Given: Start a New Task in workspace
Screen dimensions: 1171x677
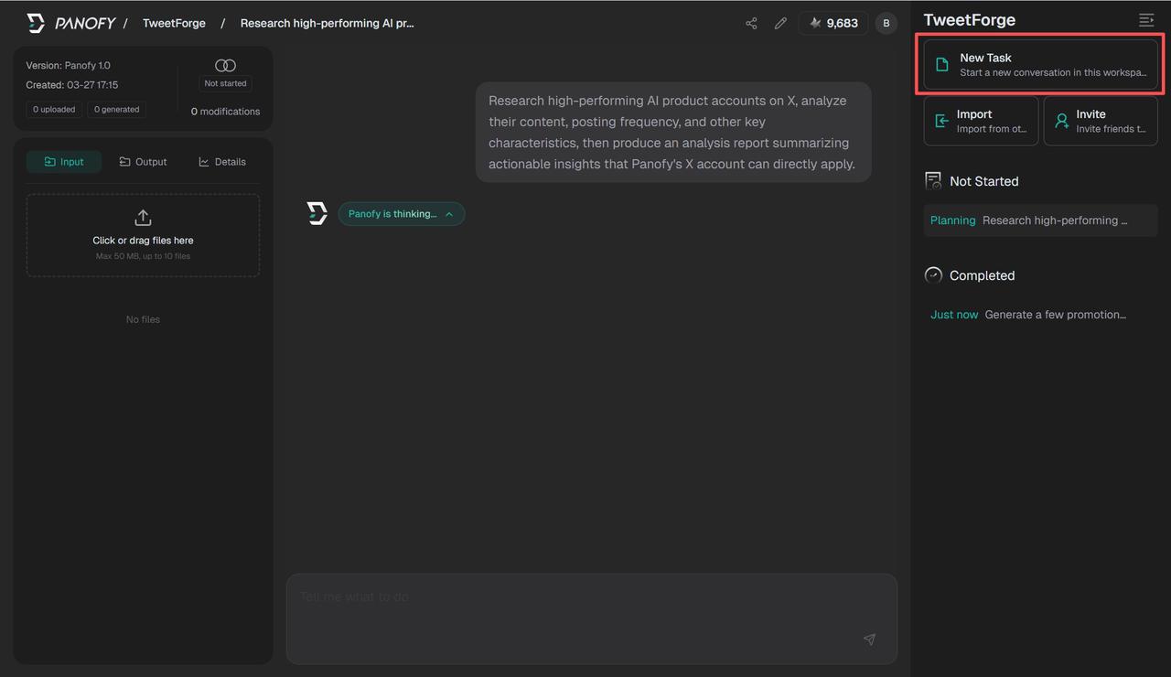Looking at the screenshot, I should click(x=1040, y=65).
